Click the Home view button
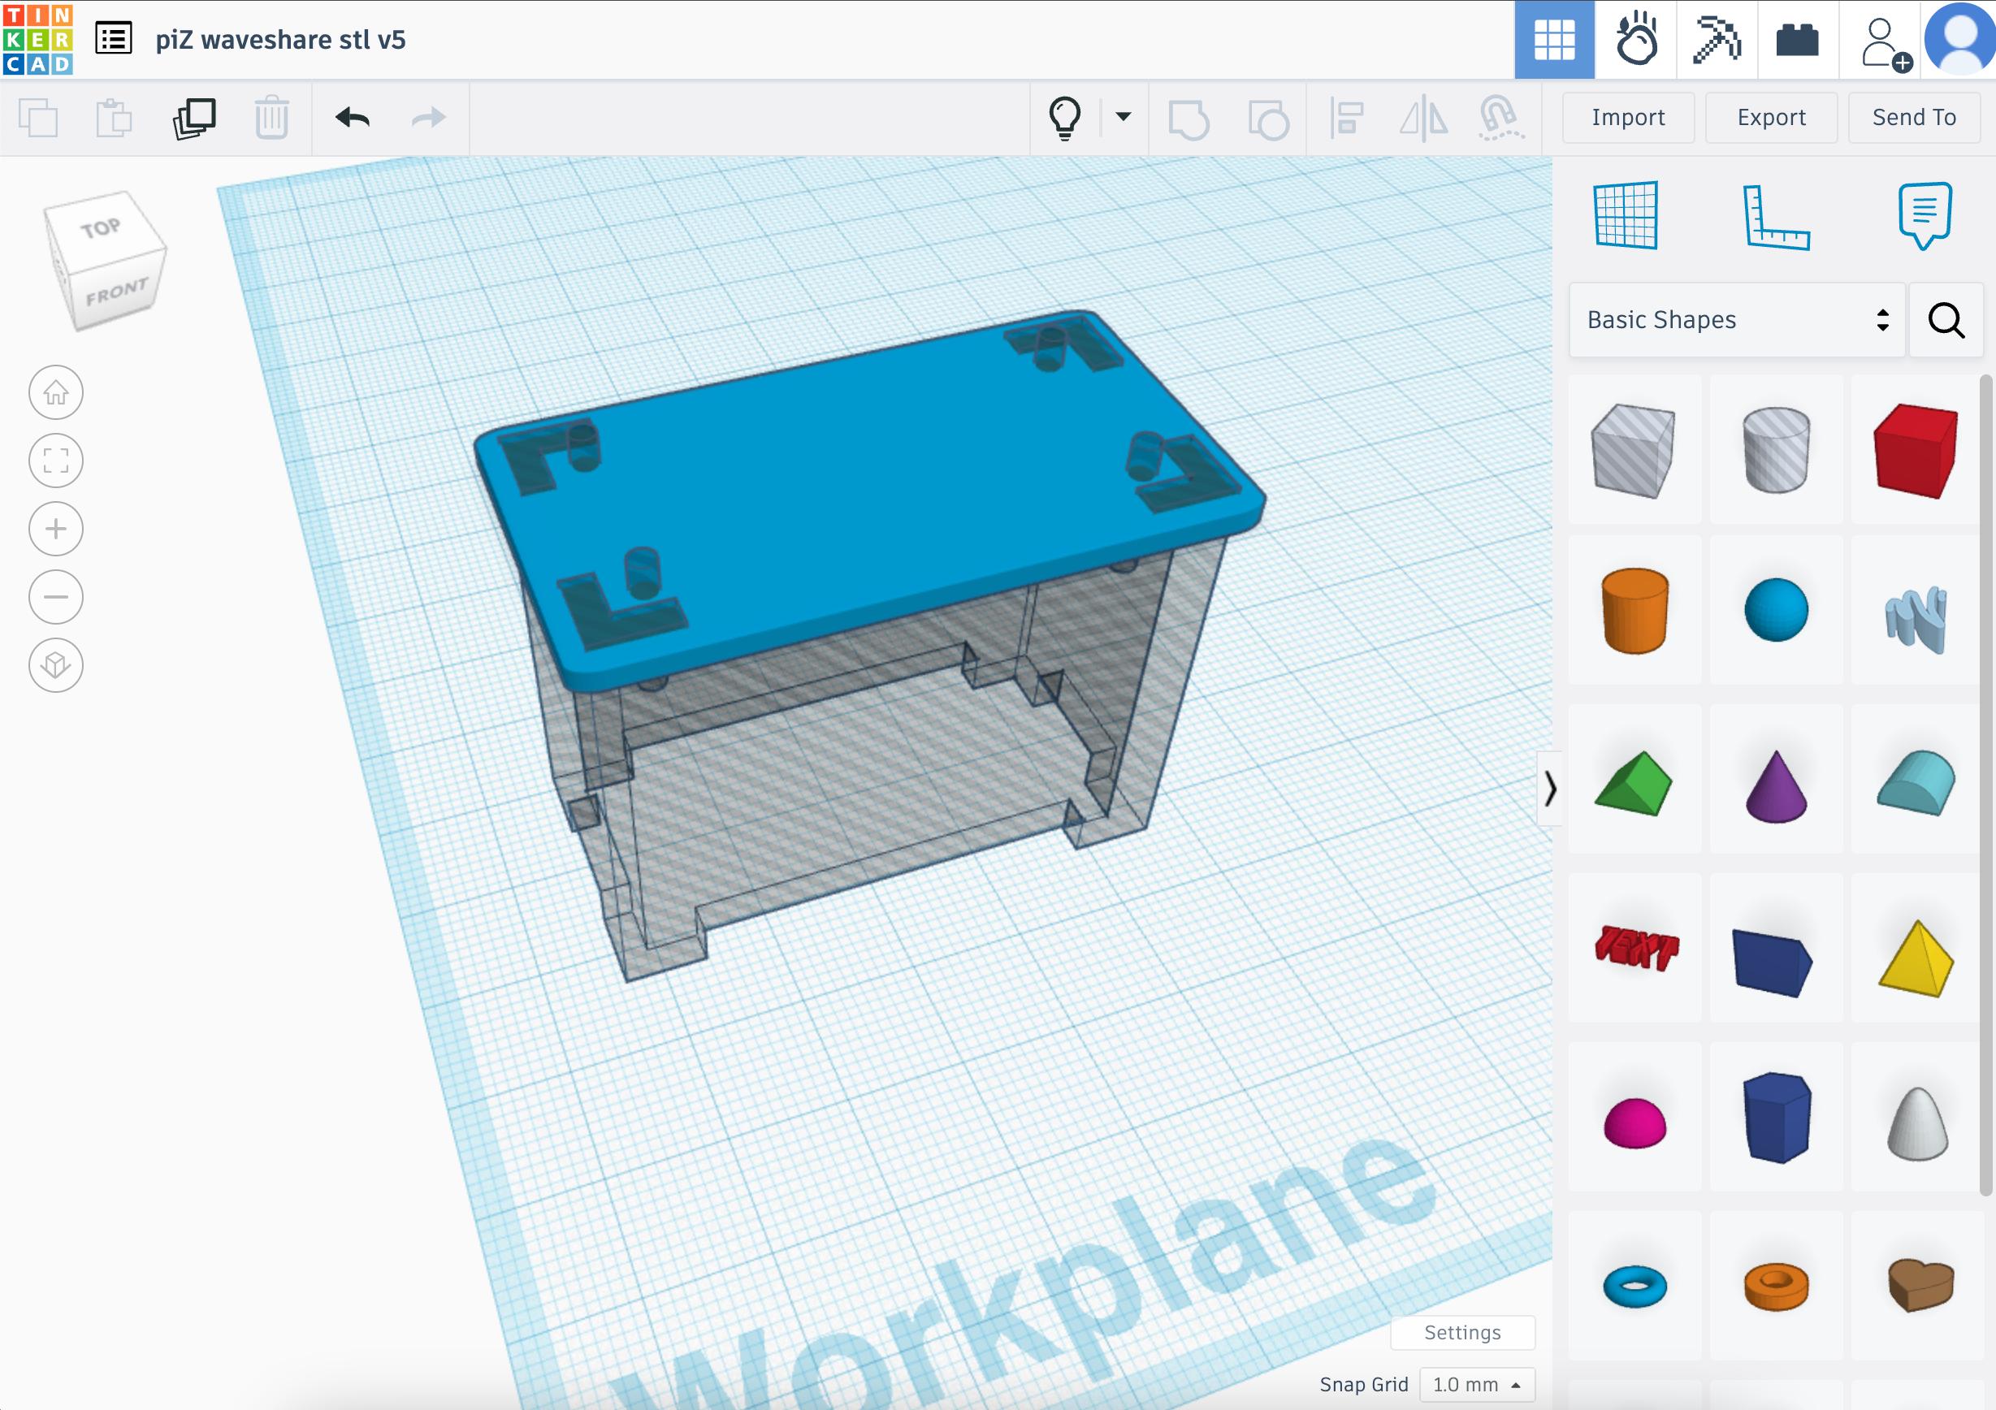1996x1410 pixels. [x=55, y=392]
